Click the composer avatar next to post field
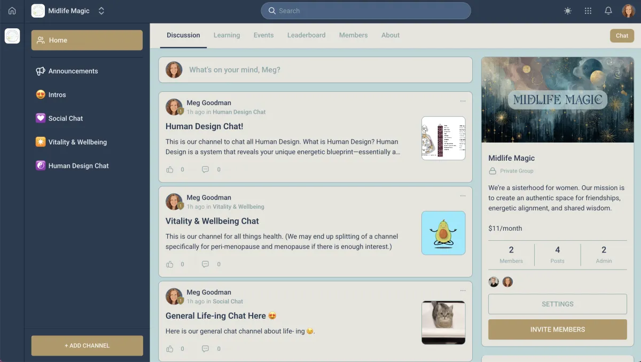The width and height of the screenshot is (641, 362). pyautogui.click(x=174, y=70)
